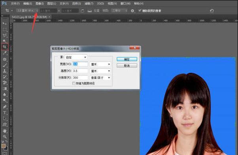Select the Zoom tool
The height and width of the screenshot is (155, 238).
tap(5, 137)
